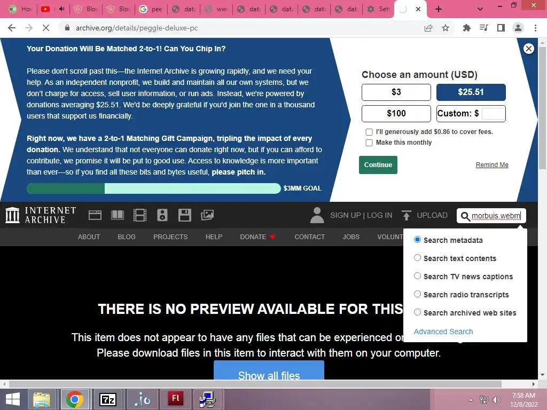
Task: Open the Audio speaker icon
Action: coord(162,215)
